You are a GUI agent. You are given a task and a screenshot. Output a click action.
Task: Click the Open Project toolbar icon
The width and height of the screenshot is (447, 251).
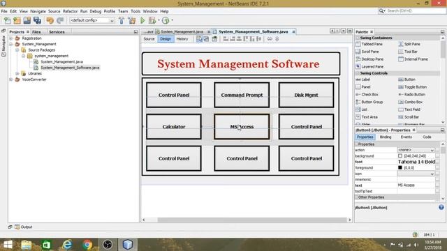27,20
